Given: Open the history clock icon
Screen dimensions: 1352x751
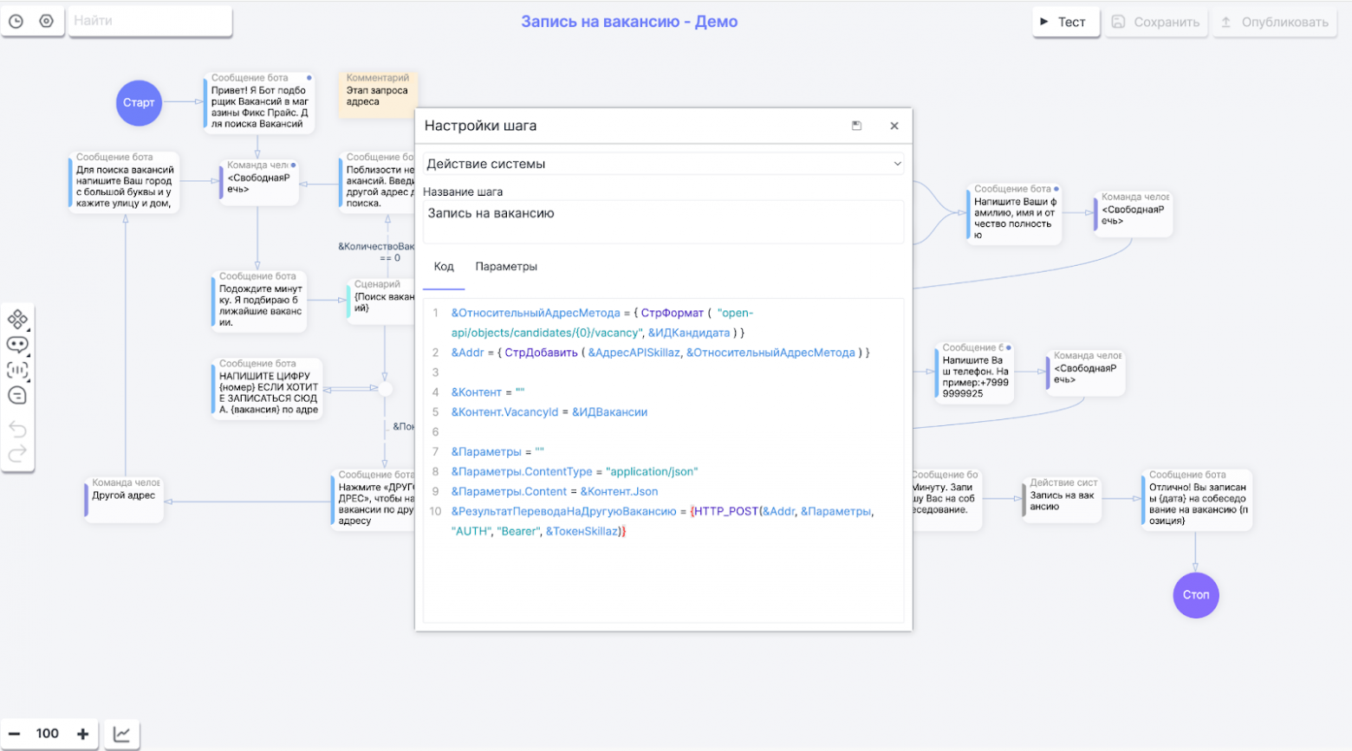Looking at the screenshot, I should tap(16, 22).
